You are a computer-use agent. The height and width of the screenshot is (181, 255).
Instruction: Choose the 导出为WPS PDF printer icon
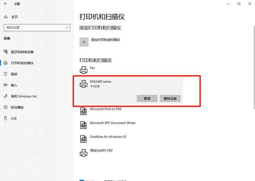pos(83,153)
